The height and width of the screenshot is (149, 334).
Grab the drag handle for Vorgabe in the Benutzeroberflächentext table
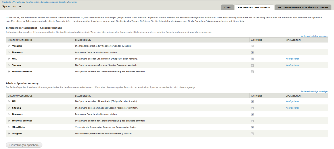[x=9, y=46]
